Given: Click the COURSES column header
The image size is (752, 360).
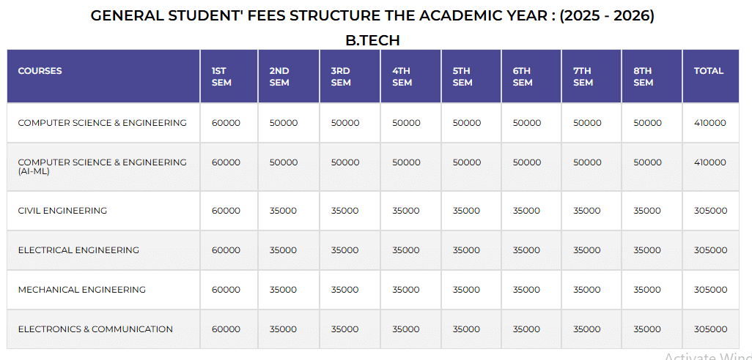Looking at the screenshot, I should (x=40, y=71).
